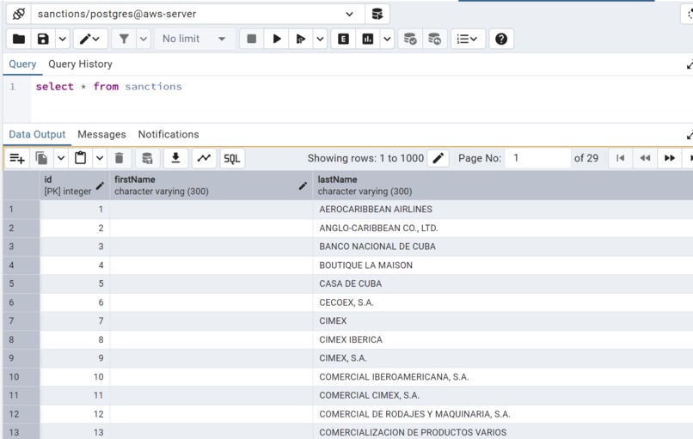
Task: Delete selected rows with trash icon
Action: tap(119, 158)
